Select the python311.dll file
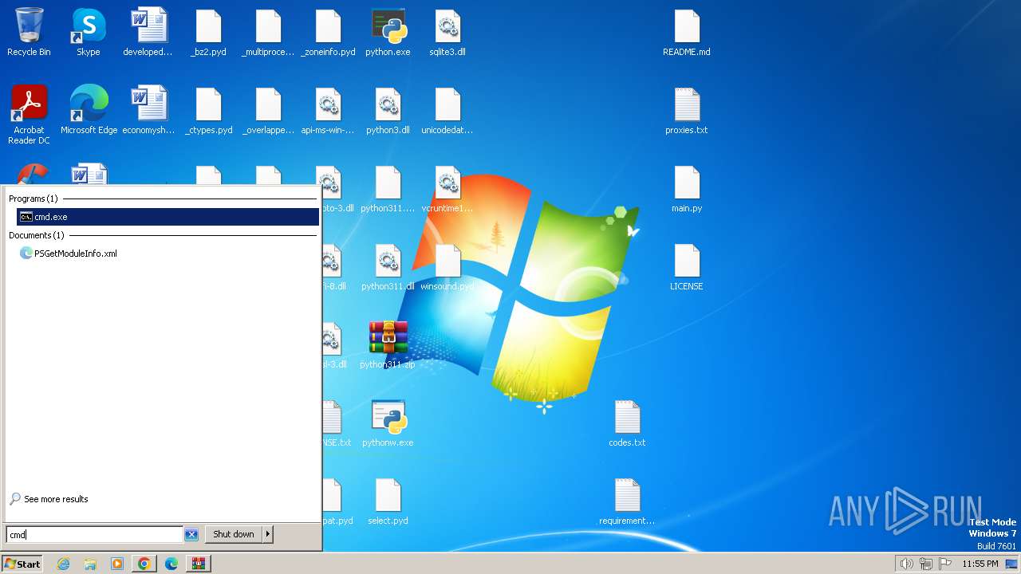Viewport: 1021px width, 574px height. [388, 267]
